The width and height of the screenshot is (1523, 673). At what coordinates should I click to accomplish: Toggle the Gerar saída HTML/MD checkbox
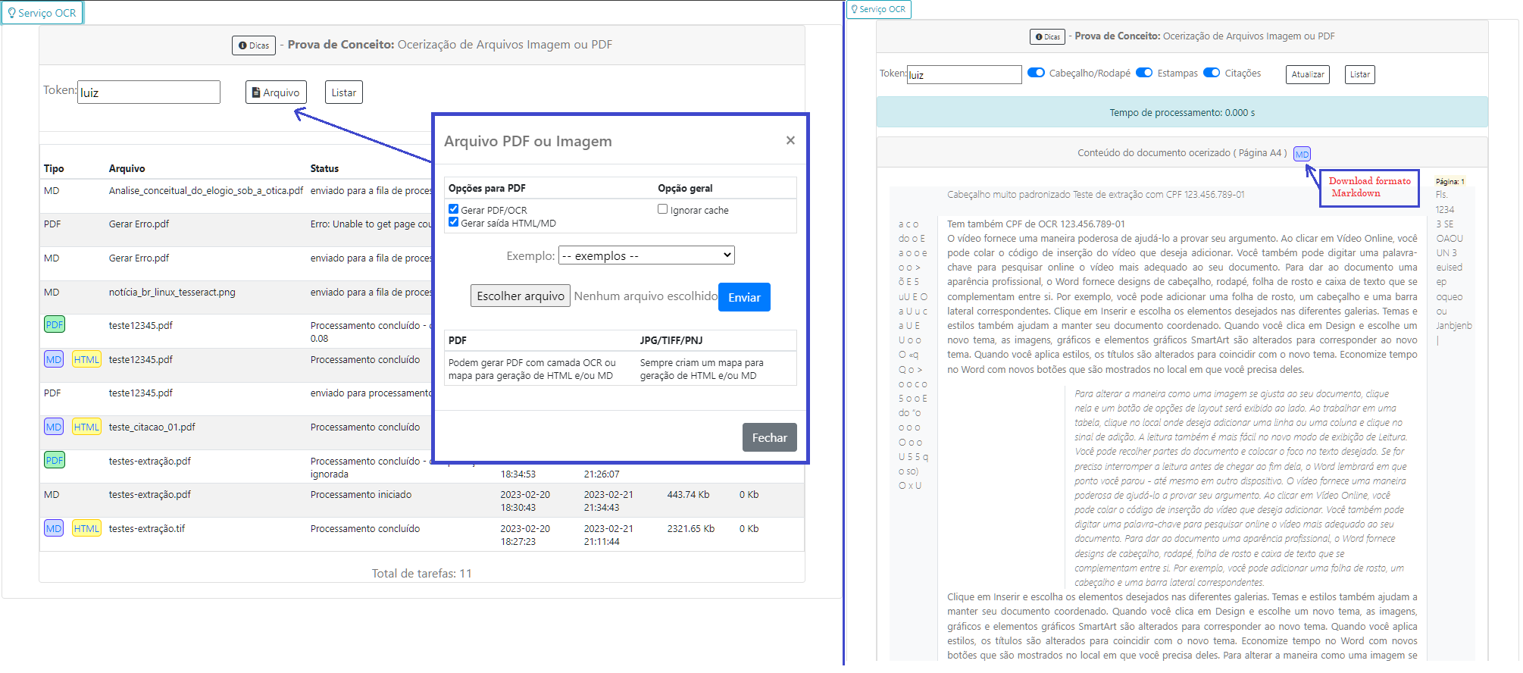(453, 222)
